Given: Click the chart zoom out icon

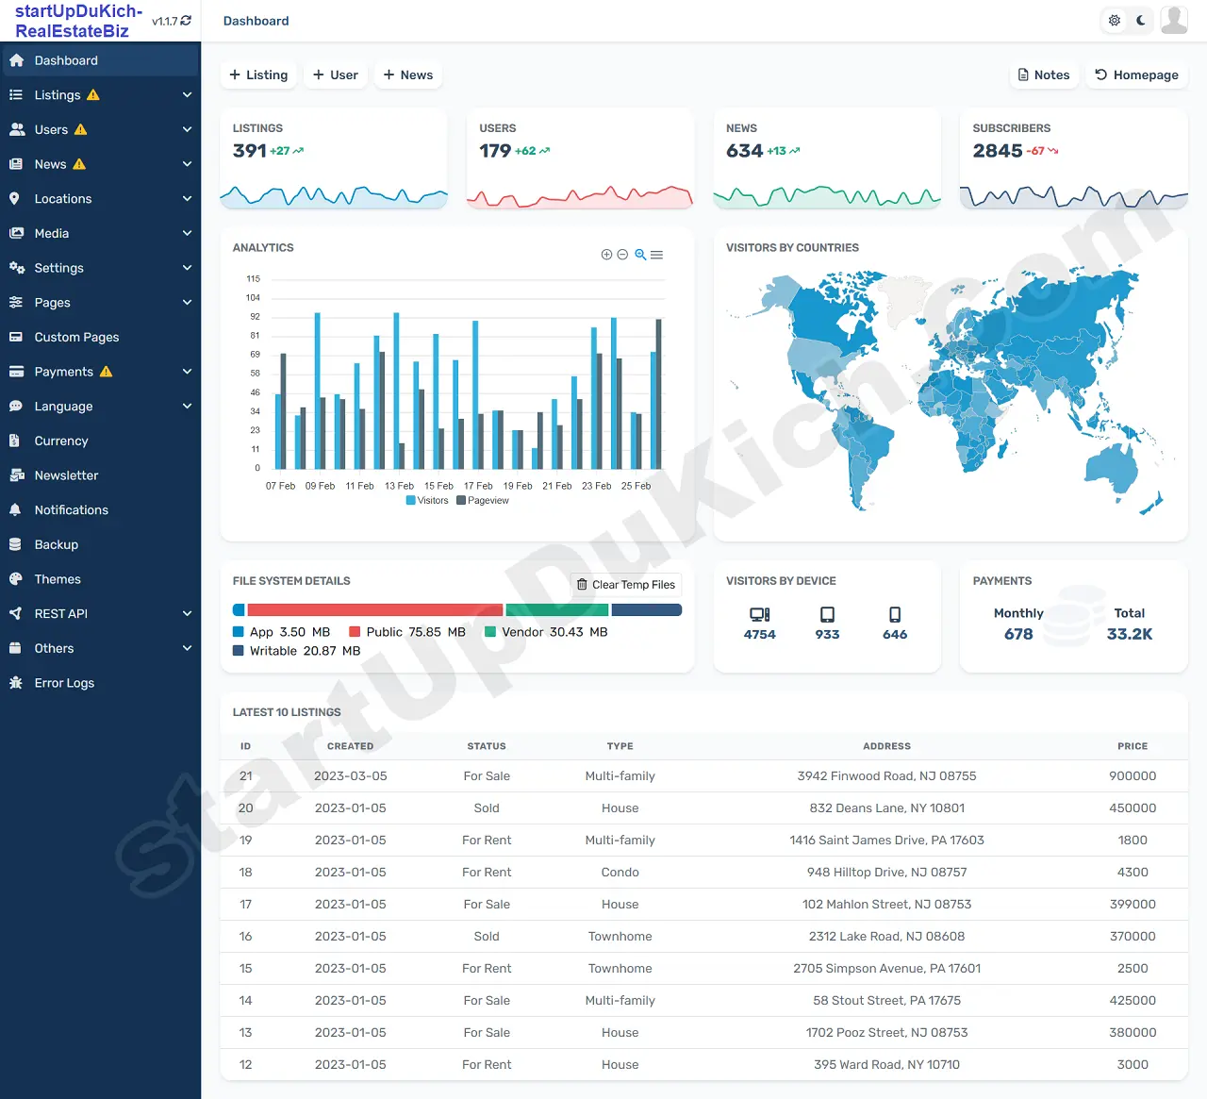Looking at the screenshot, I should pyautogui.click(x=622, y=255).
